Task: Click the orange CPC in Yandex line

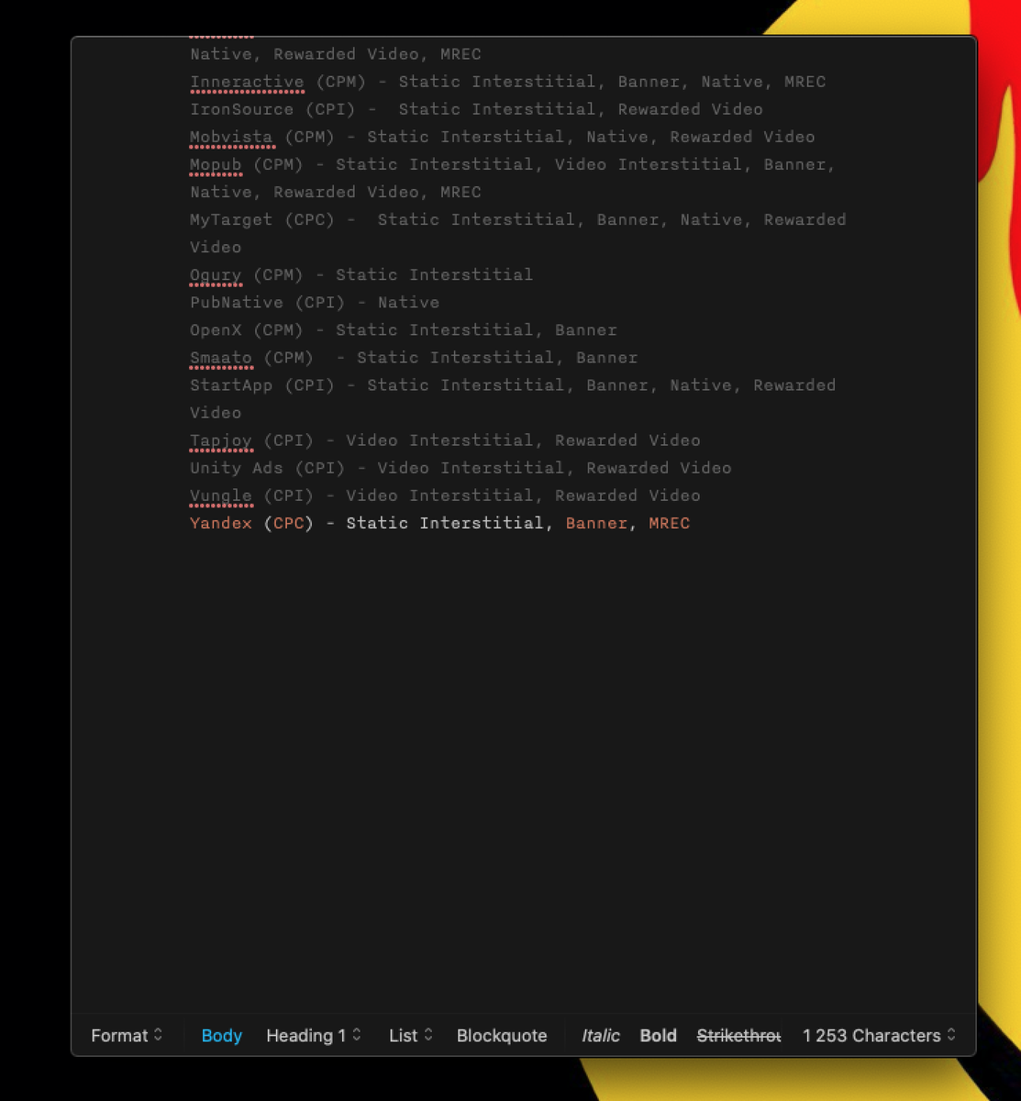Action: [289, 522]
